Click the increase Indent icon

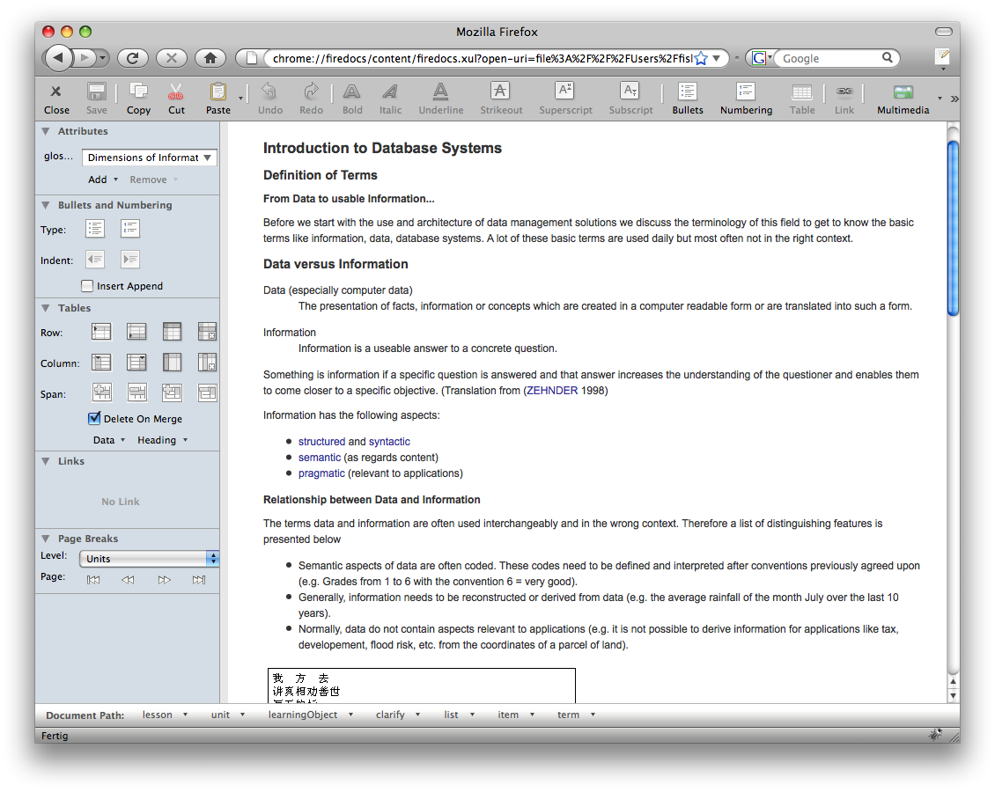(x=130, y=260)
